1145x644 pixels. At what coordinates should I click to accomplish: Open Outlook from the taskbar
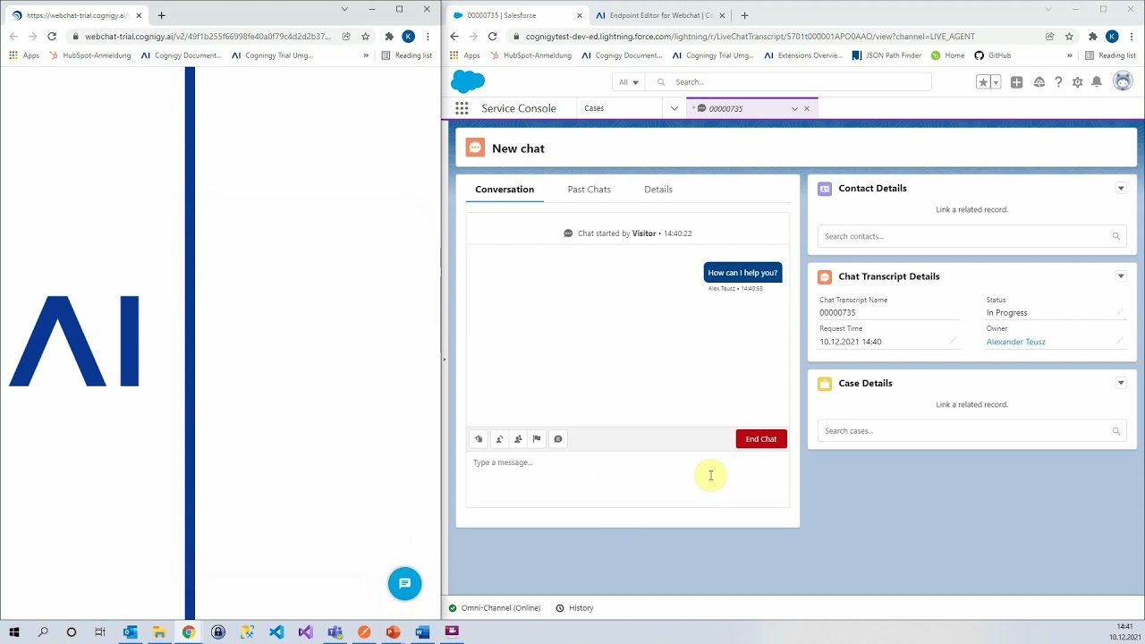(x=131, y=632)
